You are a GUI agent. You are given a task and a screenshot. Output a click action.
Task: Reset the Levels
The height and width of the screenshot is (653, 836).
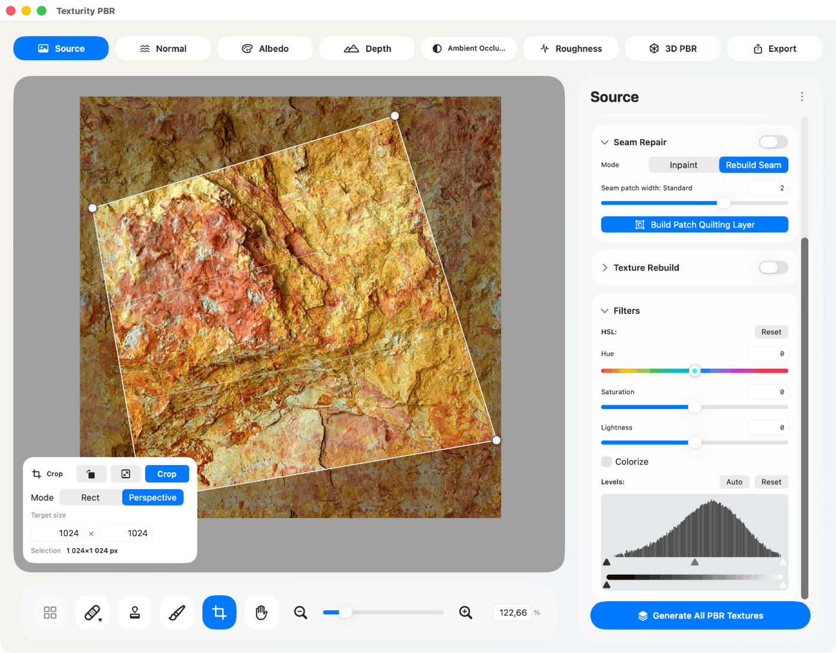tap(772, 482)
